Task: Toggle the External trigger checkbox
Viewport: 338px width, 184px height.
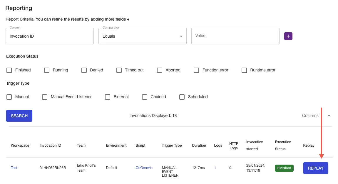Action: coord(108,97)
